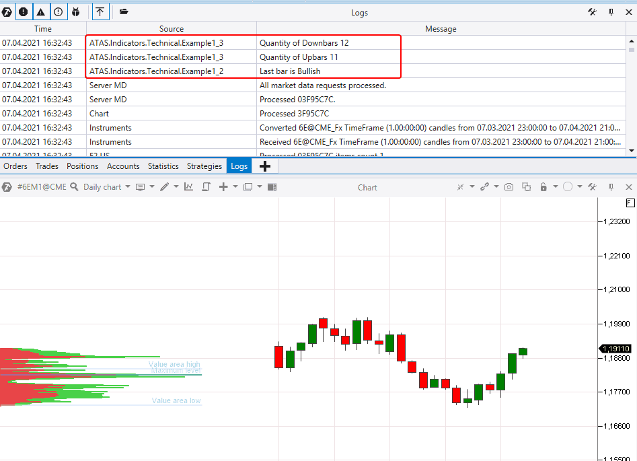Show warning messages in the log
Viewport: 637px width, 461px height.
[x=40, y=11]
